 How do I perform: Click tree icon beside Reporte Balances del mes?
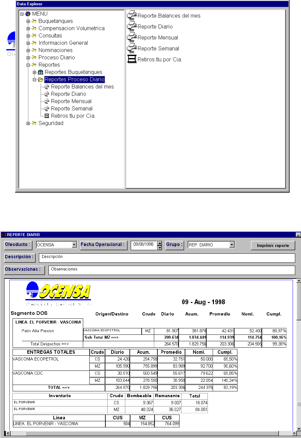click(47, 87)
